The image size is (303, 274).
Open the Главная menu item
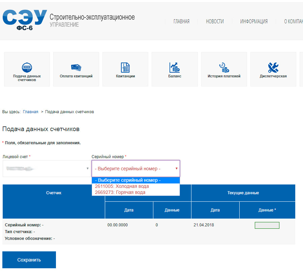click(181, 21)
